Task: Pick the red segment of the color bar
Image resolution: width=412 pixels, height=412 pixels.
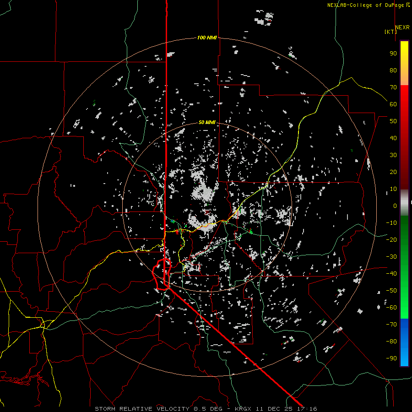Action: pyautogui.click(x=404, y=137)
